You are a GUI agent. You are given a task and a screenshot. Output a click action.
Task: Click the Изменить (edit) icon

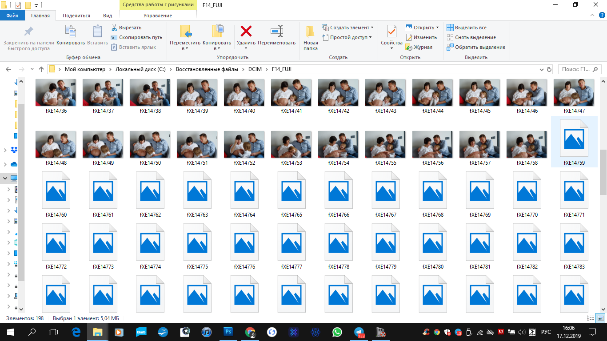pos(409,37)
